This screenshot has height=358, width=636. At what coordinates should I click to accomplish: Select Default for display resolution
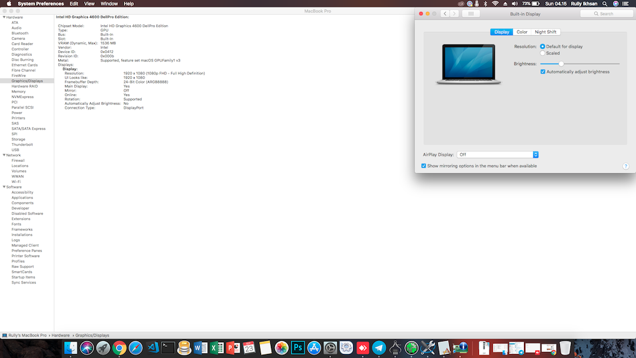tap(543, 46)
